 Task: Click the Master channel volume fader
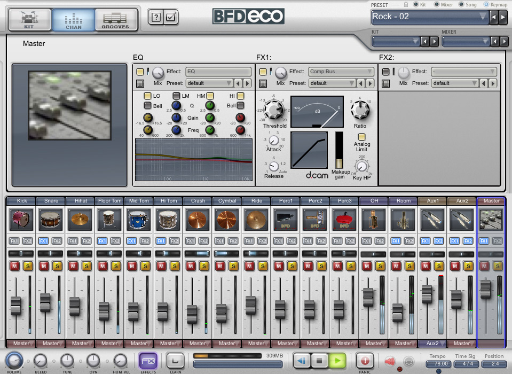[x=485, y=289]
